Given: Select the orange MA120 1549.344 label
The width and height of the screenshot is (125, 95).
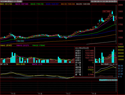Looking at the screenshot, I should (x=68, y=4).
